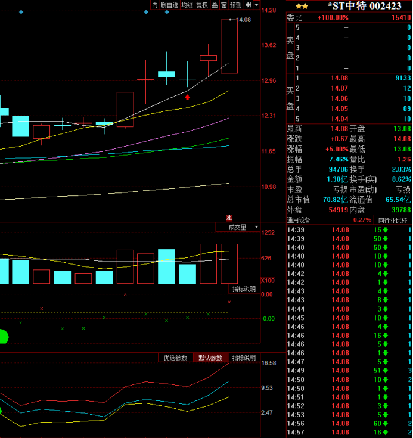This screenshot has height=438, width=413.
Task: Open the 同行业比较 industry comparison link
Action: 393,220
